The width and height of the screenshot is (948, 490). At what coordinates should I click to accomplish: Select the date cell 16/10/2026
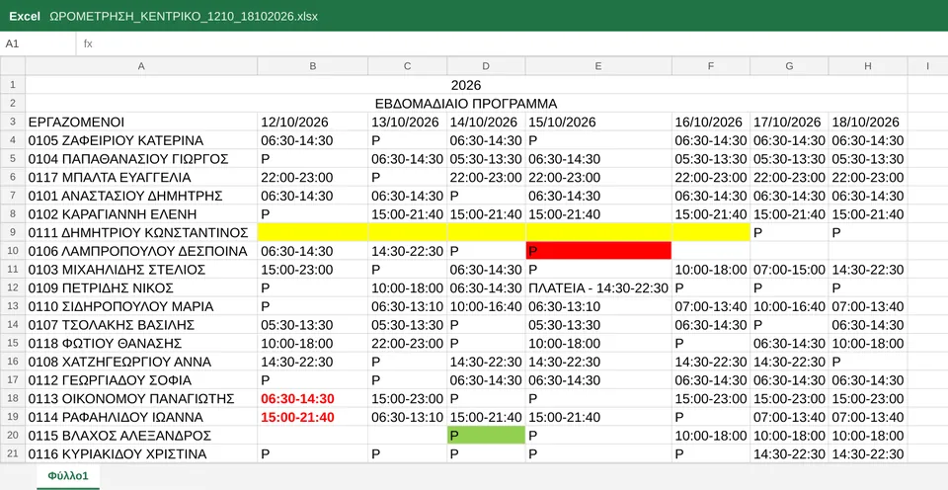click(x=711, y=122)
